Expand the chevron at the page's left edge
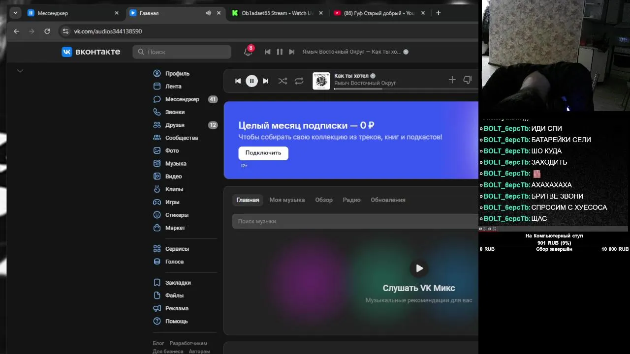 (x=20, y=71)
